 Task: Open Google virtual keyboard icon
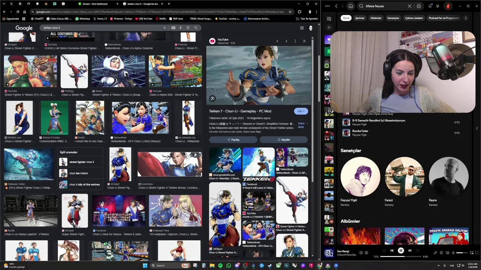tap(173, 28)
